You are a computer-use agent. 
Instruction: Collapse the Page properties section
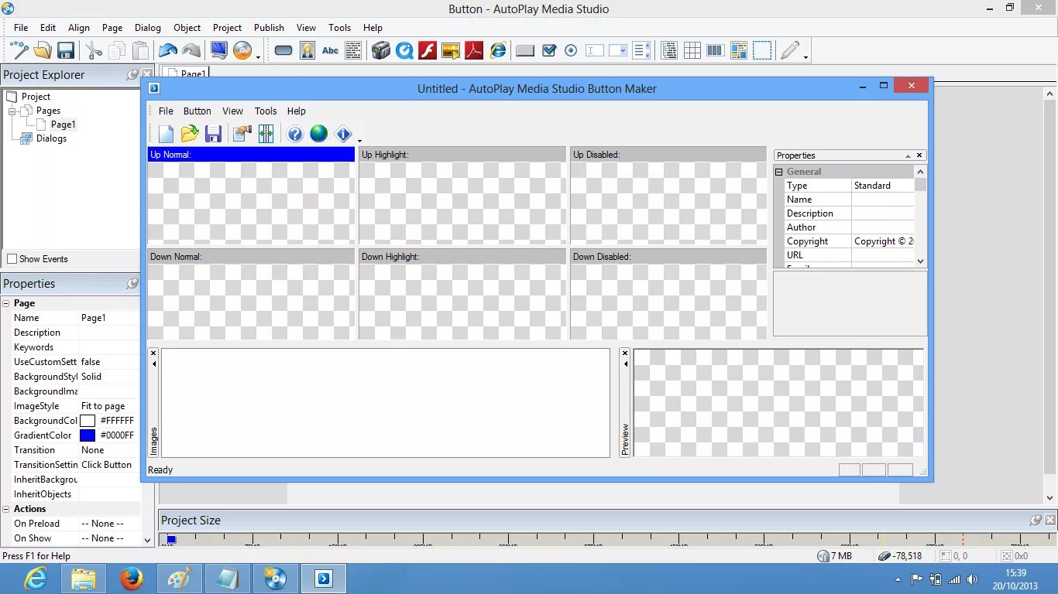6,303
